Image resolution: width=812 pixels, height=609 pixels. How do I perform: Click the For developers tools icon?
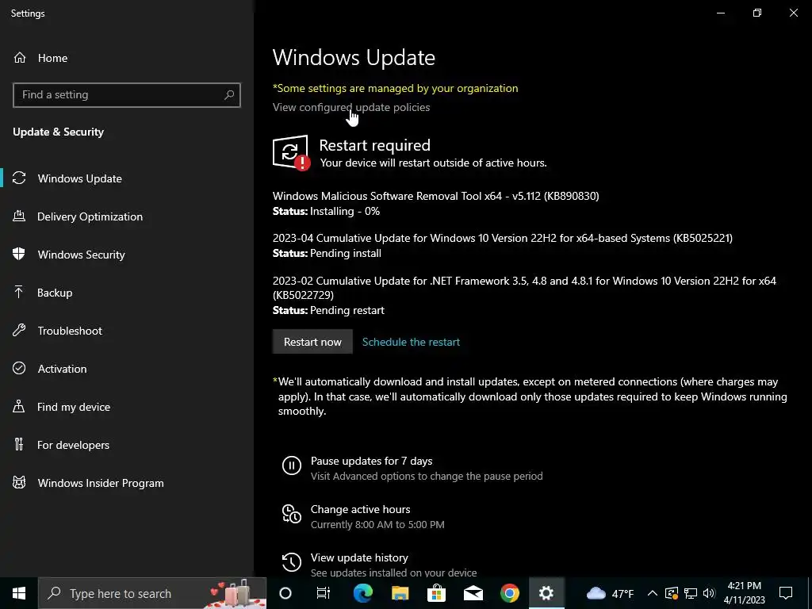[x=19, y=444]
